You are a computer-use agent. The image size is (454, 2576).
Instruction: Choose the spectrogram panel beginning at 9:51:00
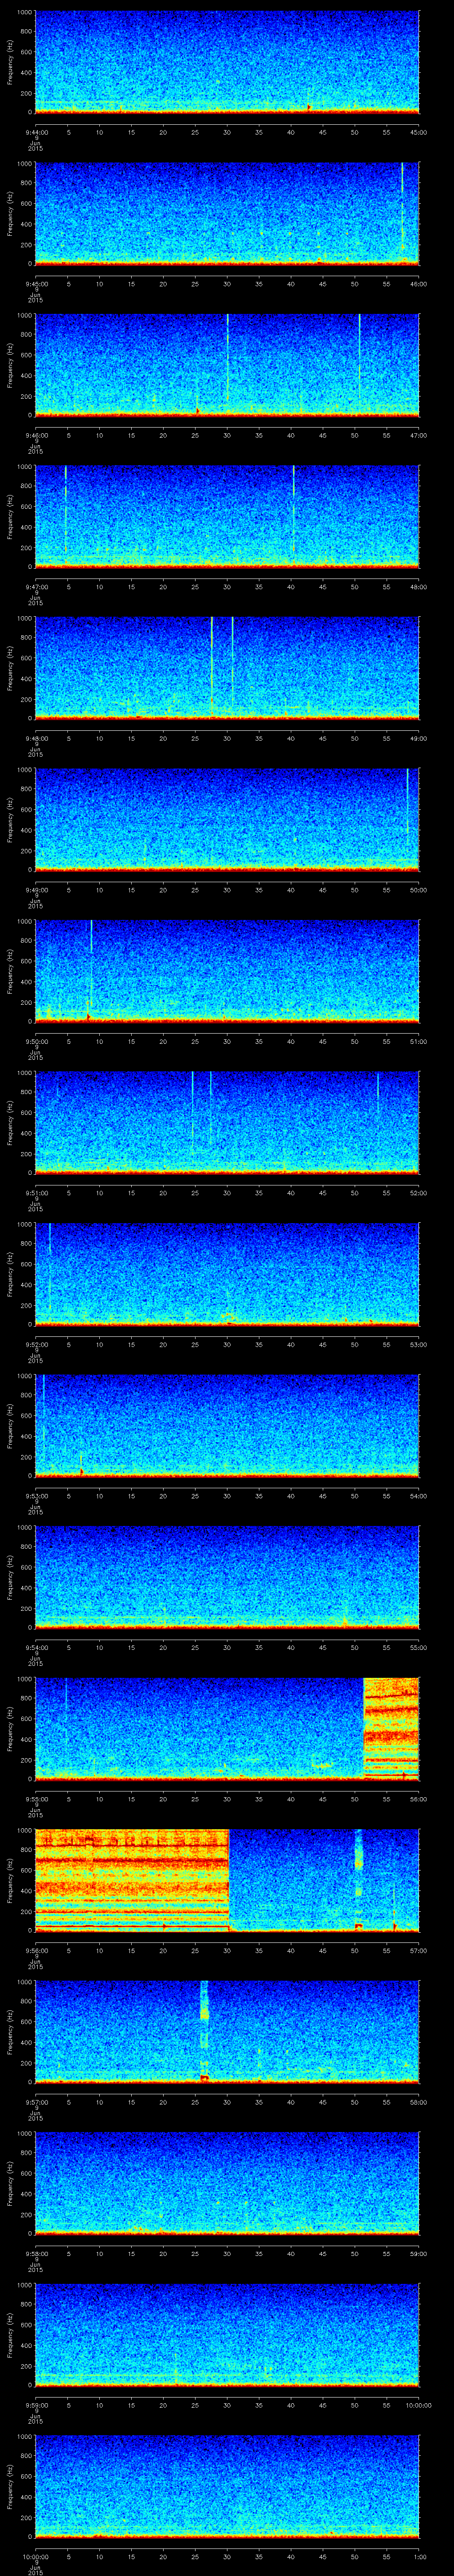pyautogui.click(x=227, y=1122)
